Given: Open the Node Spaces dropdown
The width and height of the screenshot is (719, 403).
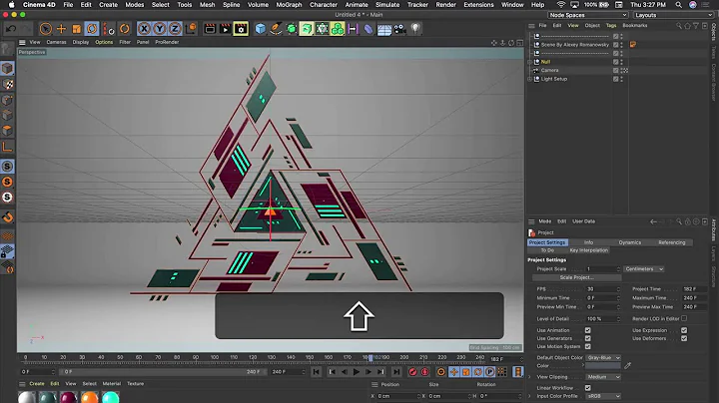Looking at the screenshot, I should (x=588, y=15).
